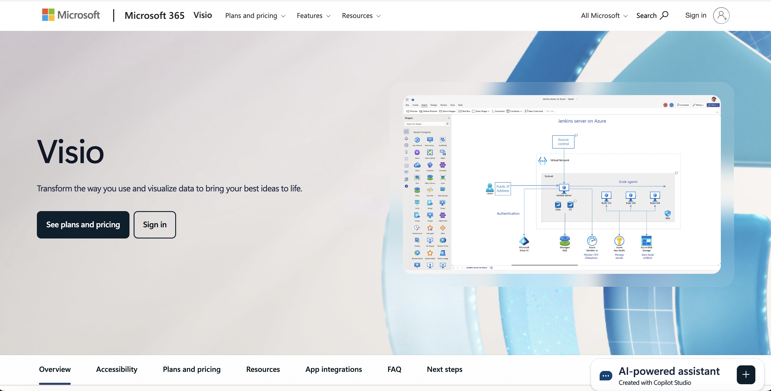Screen dimensions: 771x391
Task: Select the Home ribbon tab in Visio preview
Action: coord(415,105)
